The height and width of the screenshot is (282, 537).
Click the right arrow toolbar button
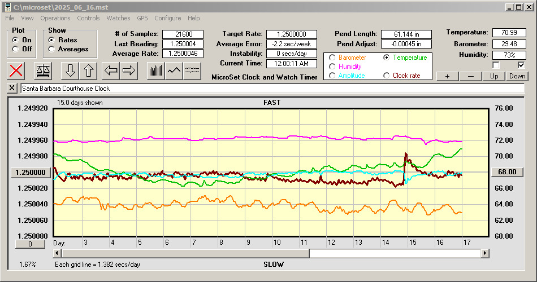click(x=129, y=70)
